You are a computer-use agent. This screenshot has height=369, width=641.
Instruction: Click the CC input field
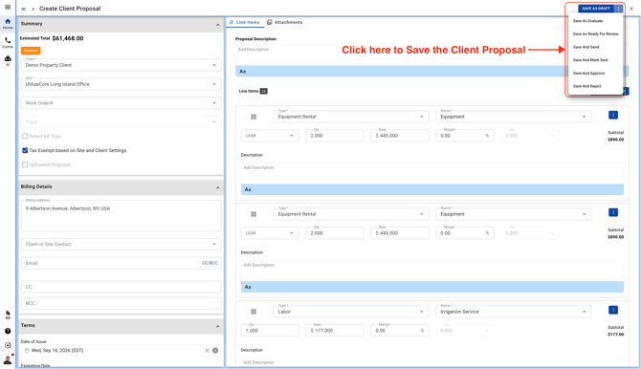[121, 287]
